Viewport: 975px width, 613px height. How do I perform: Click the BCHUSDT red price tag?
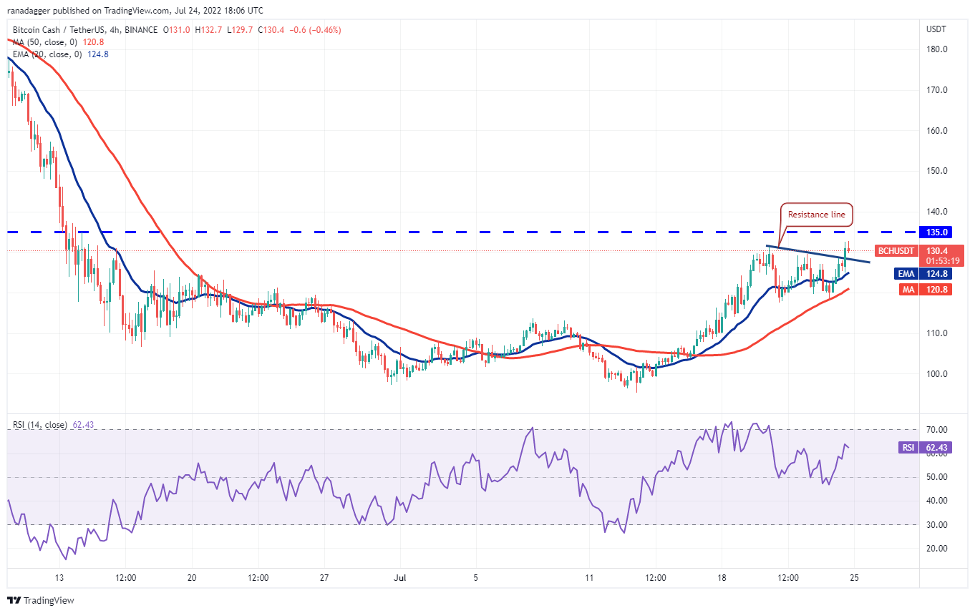(895, 252)
